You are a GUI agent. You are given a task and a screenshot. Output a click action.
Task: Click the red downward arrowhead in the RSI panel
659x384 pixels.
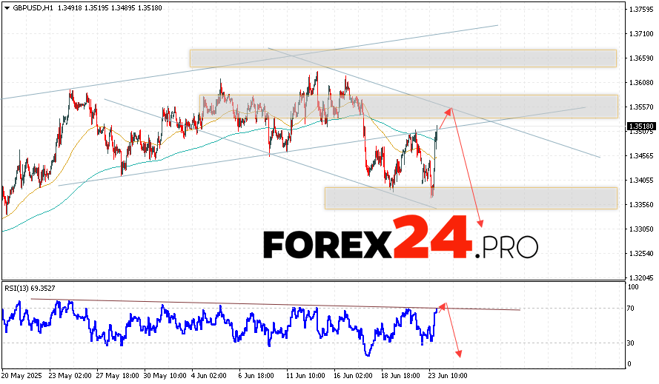(459, 354)
